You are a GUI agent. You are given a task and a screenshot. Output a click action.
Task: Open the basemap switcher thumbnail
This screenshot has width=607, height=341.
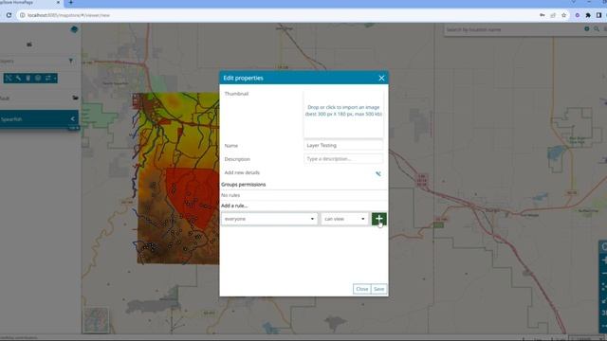click(x=96, y=320)
